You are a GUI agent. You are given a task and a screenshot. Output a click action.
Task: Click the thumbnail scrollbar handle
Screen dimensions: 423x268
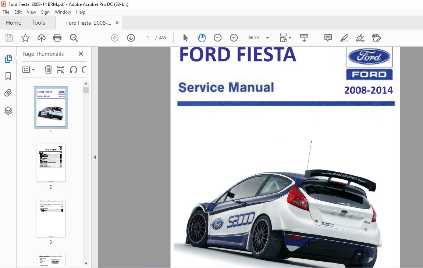(x=86, y=90)
